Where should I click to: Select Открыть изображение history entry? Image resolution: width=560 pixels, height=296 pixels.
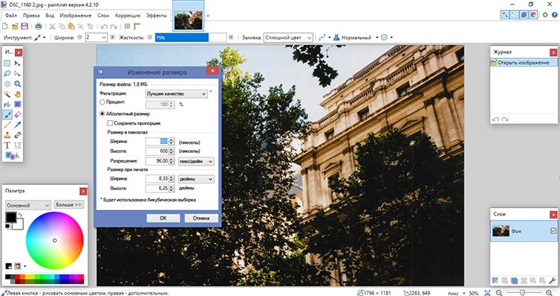pyautogui.click(x=523, y=63)
